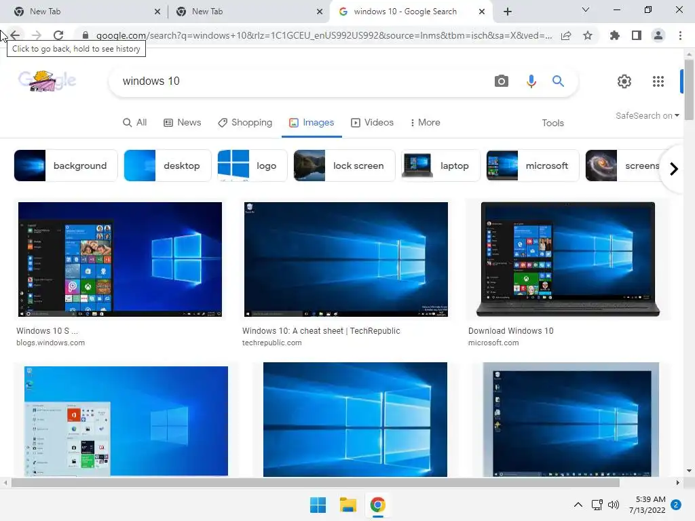Open Windows Start menu

(318, 505)
